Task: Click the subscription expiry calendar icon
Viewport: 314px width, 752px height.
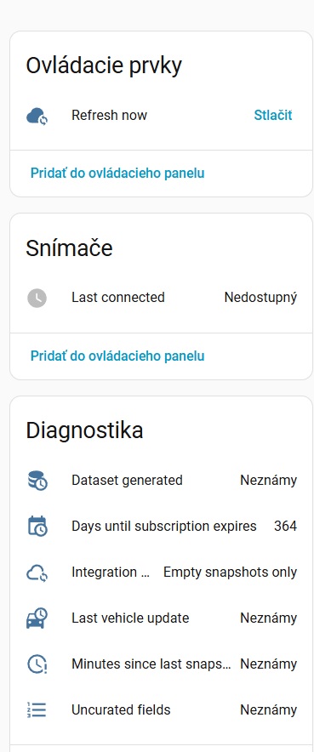Action: point(37,526)
